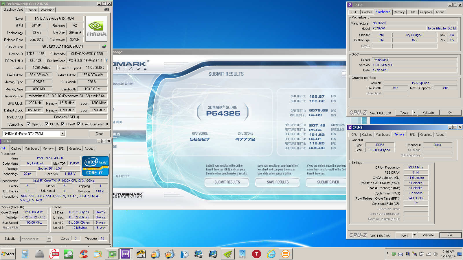Toggle the OpenCL checkbox in GPU-Z
The width and height of the screenshot is (463, 260).
(x=28, y=124)
